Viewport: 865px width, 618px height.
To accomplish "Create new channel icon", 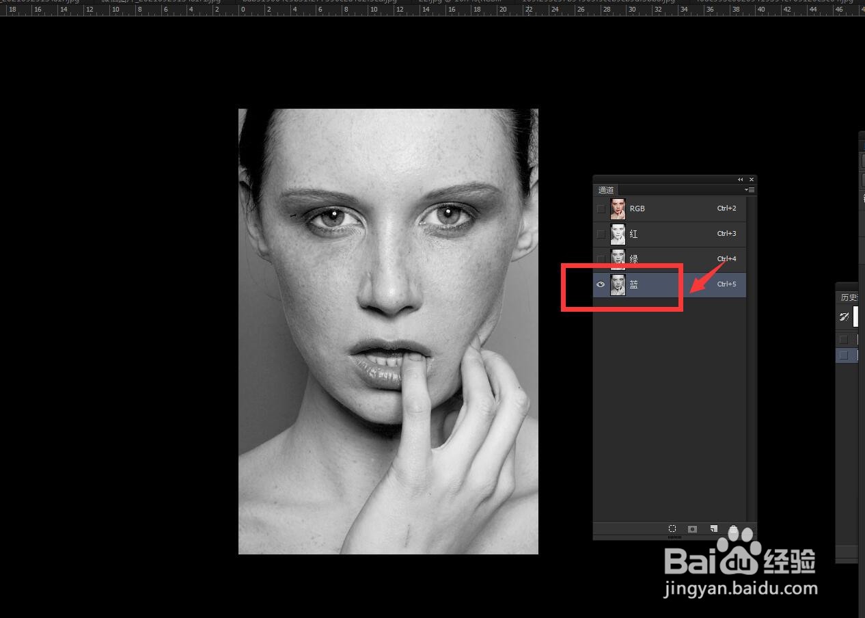I will [x=713, y=529].
